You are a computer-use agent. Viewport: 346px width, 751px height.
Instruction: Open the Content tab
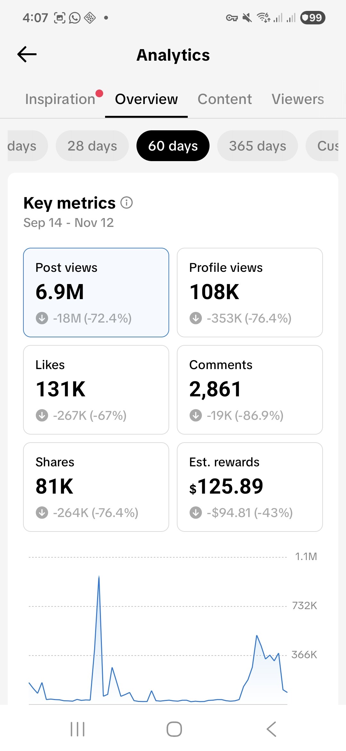(x=225, y=99)
